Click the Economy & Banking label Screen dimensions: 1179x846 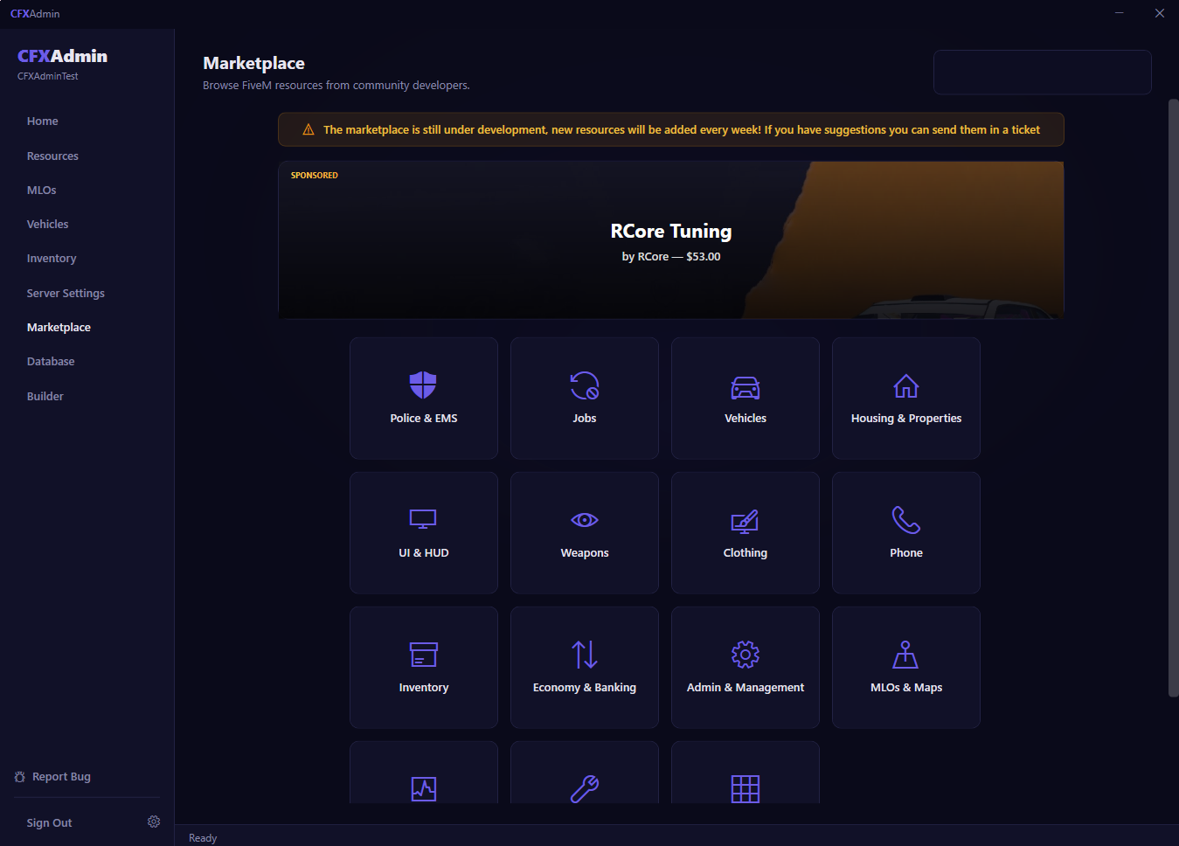tap(585, 688)
